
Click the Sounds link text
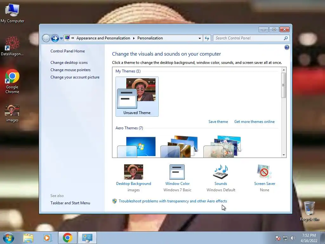tap(221, 184)
